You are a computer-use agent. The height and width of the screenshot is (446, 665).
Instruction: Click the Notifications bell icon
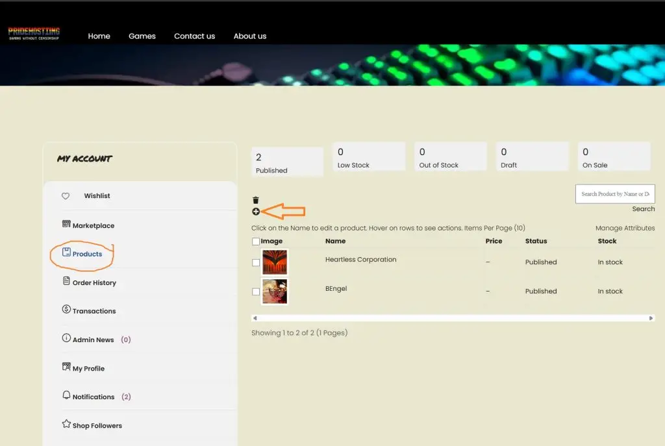[66, 395]
